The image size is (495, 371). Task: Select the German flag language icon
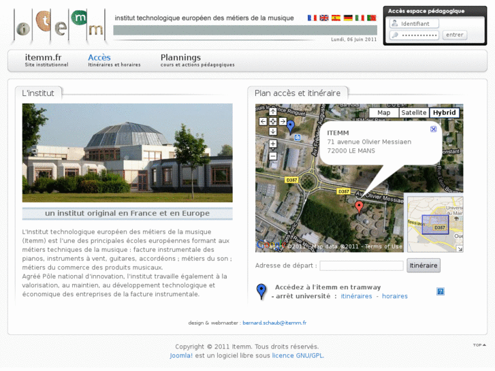(x=348, y=18)
